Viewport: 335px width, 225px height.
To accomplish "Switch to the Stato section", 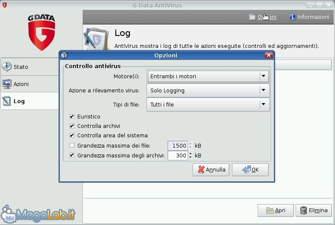I will [x=30, y=67].
